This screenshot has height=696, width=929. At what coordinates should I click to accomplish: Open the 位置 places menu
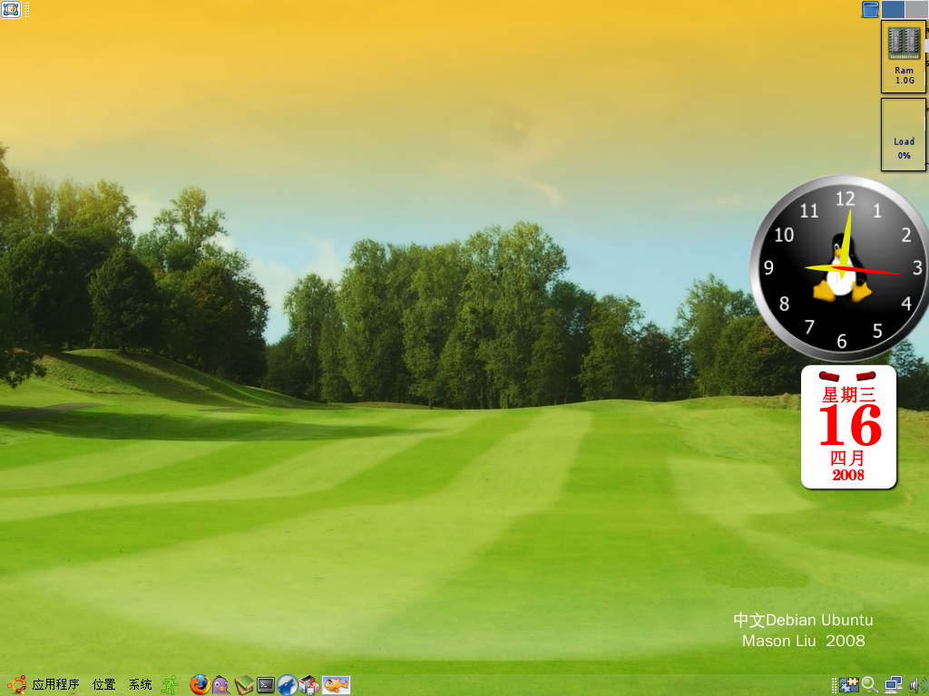click(x=104, y=685)
